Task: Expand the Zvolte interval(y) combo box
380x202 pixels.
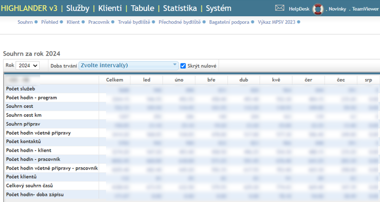Action: tap(128, 65)
